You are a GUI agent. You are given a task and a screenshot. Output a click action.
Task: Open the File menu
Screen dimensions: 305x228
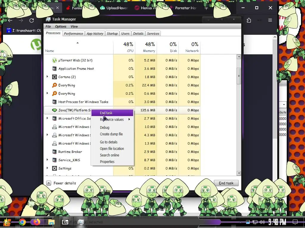[x=48, y=26]
